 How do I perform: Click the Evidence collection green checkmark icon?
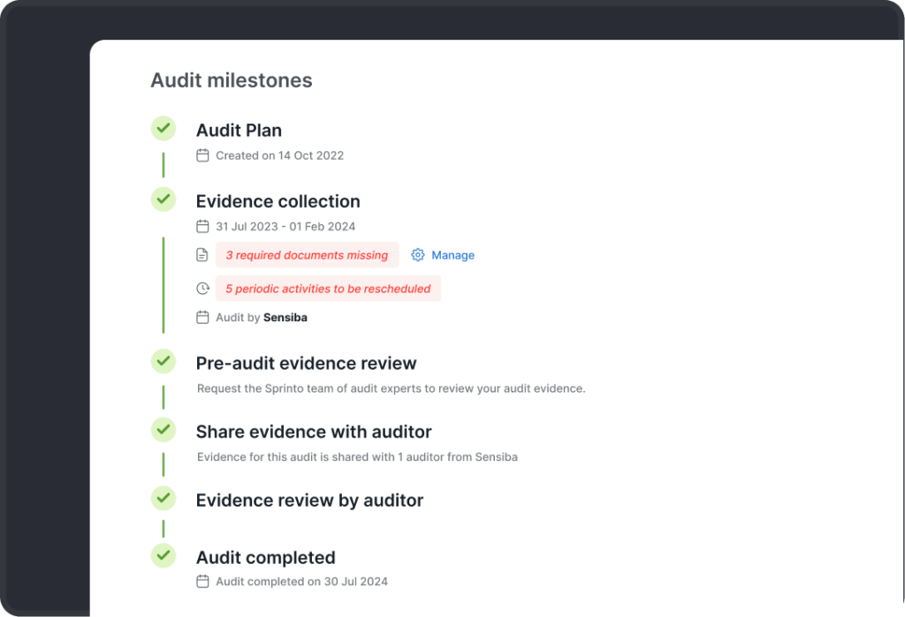tap(163, 199)
